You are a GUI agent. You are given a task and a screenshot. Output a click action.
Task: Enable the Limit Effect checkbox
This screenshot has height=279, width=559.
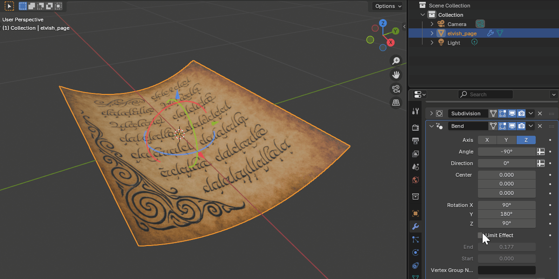point(481,235)
